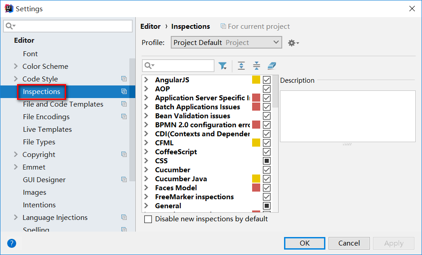
Task: Open the Intentions settings page
Action: (39, 205)
